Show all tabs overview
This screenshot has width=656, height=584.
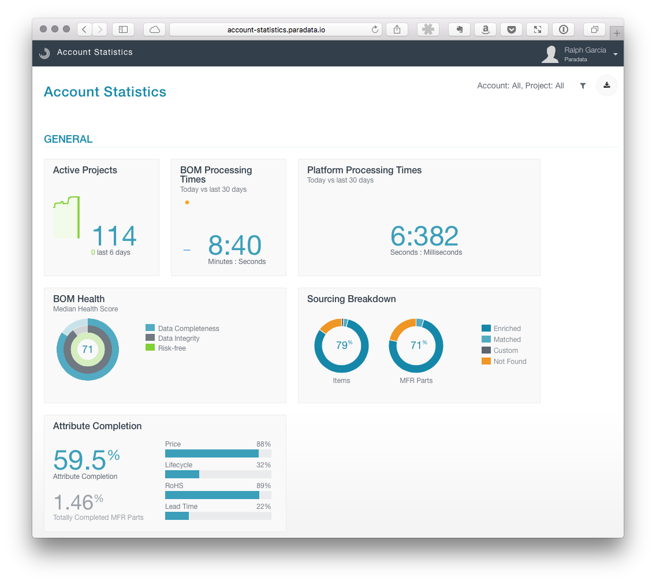pos(594,29)
